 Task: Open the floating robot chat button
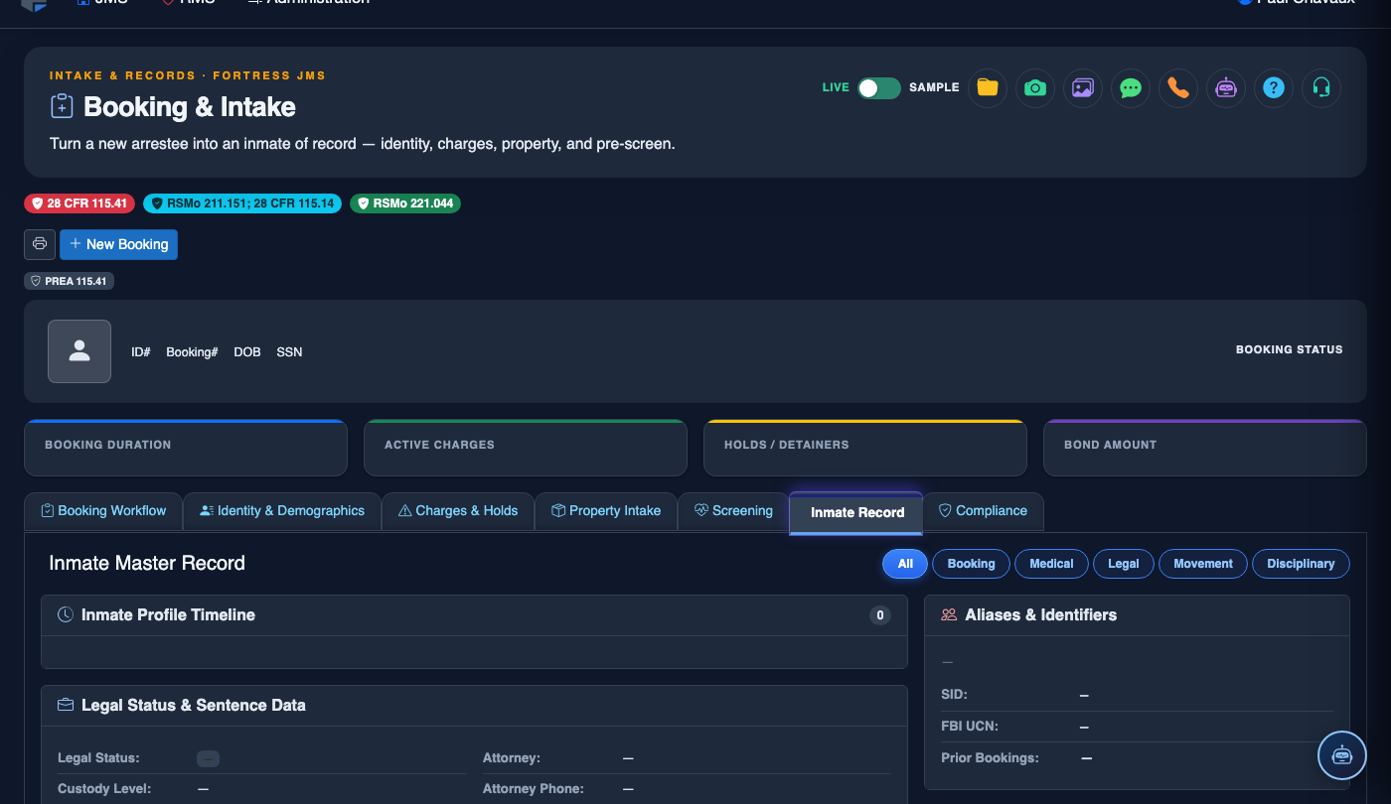tap(1342, 755)
